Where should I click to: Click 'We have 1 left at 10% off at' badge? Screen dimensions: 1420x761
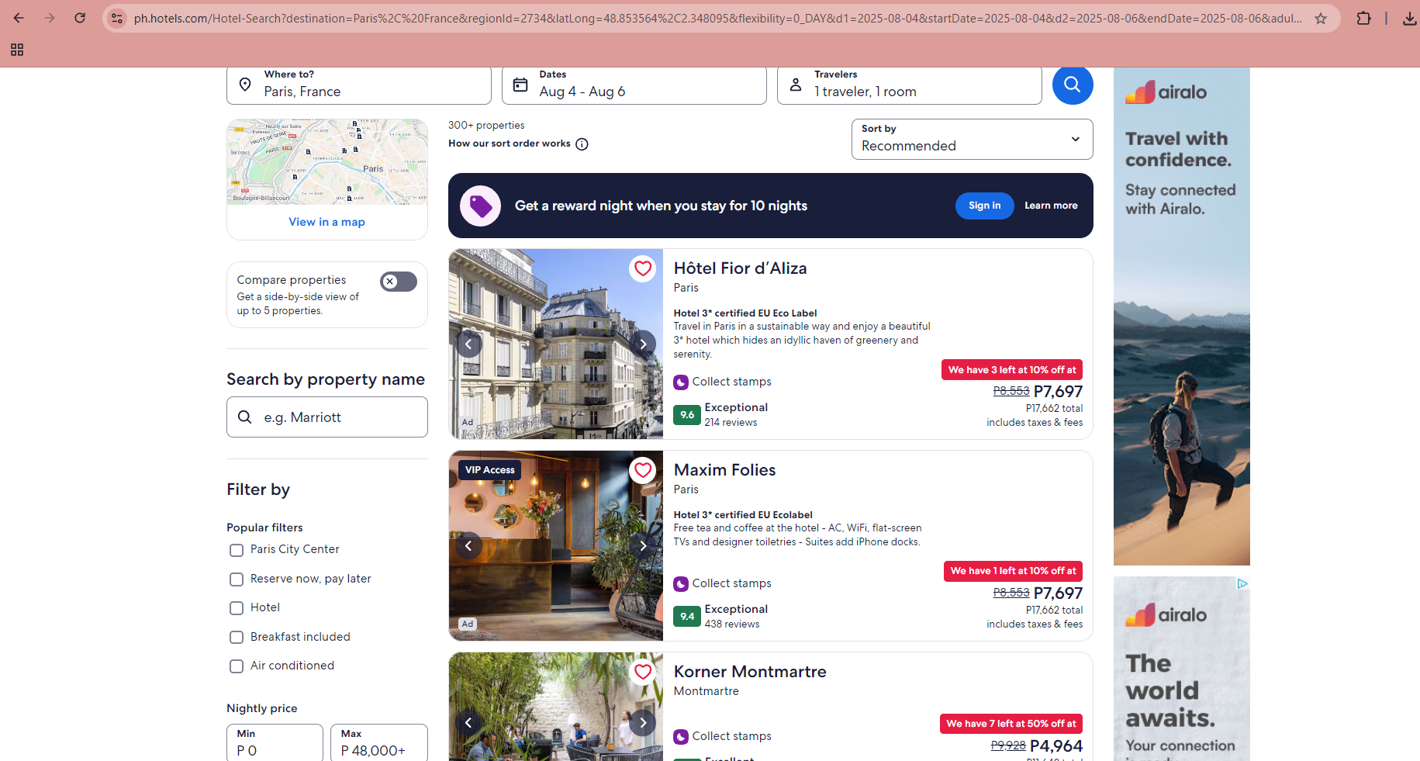coord(1013,571)
